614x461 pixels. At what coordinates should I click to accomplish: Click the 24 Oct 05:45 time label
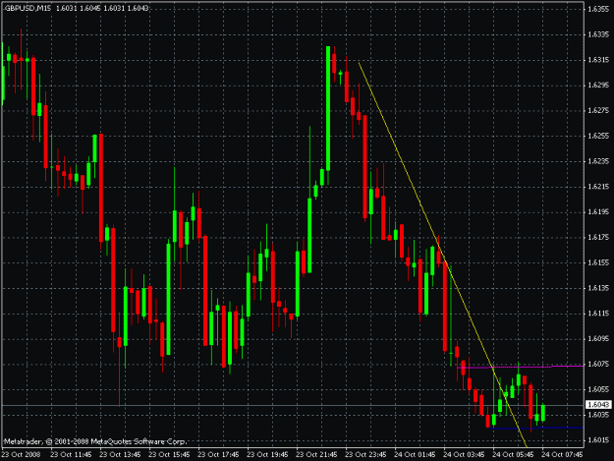(513, 454)
